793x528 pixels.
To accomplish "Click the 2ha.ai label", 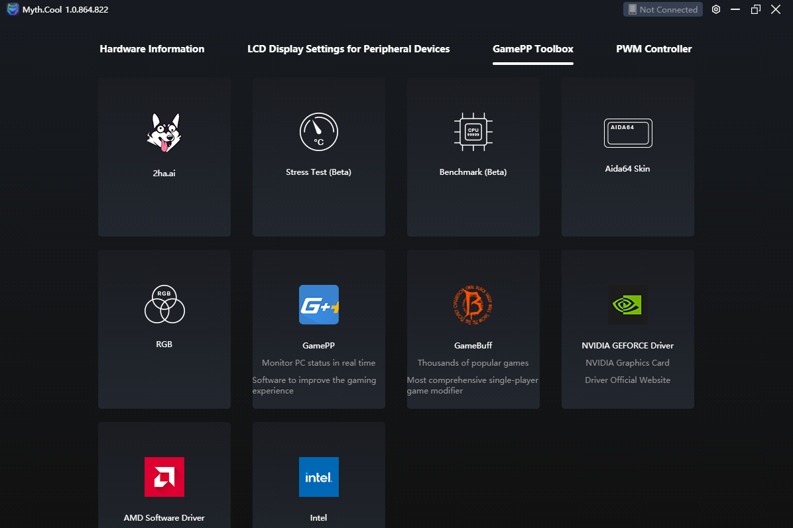I will click(x=164, y=174).
